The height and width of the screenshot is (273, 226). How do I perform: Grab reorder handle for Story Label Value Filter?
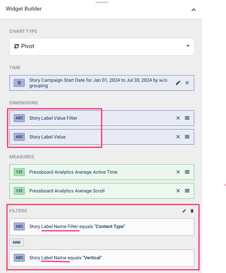tap(187, 118)
